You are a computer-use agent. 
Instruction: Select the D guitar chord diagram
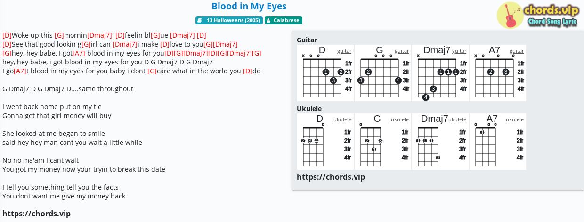(325, 73)
